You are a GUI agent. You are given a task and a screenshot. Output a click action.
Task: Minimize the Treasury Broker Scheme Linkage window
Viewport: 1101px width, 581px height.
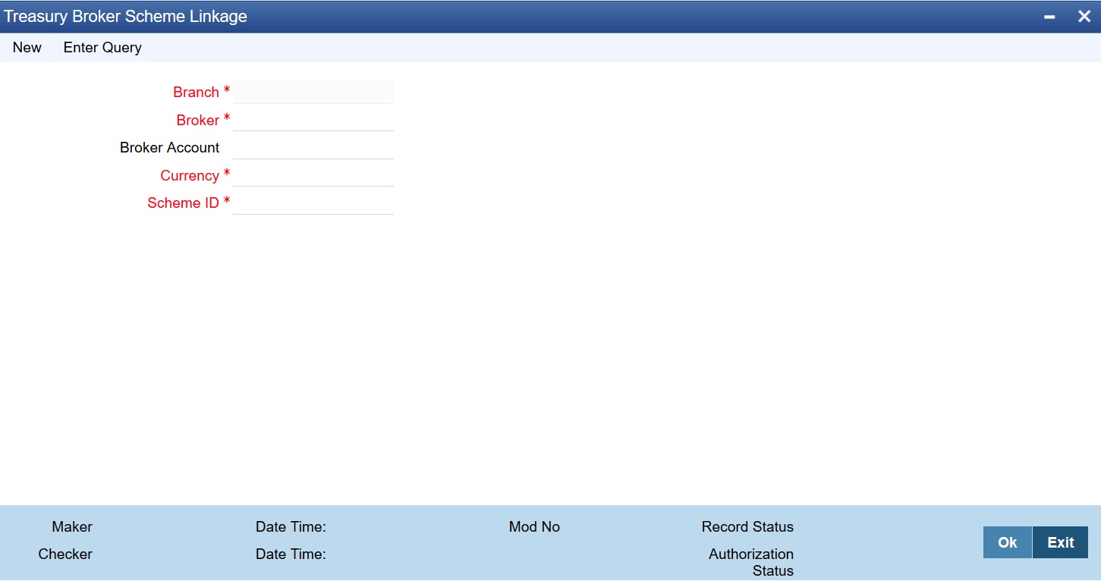point(1049,17)
